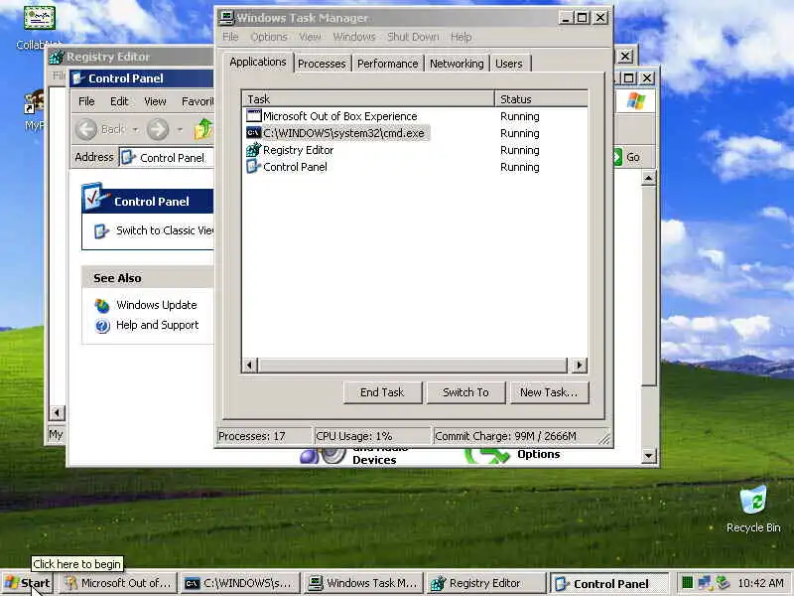Click the Out of Box Experience task icon
This screenshot has height=596, width=794.
[x=253, y=116]
